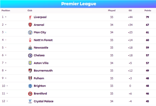Click the Chelsea lion badge

[x=30, y=55]
